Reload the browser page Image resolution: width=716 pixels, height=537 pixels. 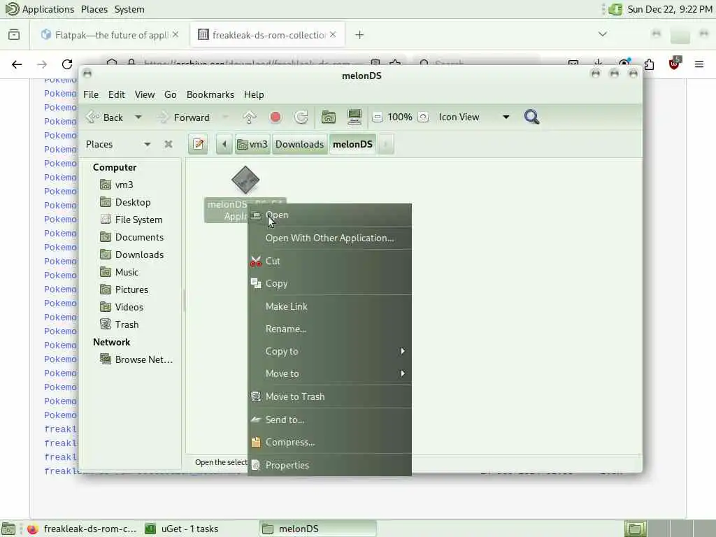pyautogui.click(x=67, y=64)
